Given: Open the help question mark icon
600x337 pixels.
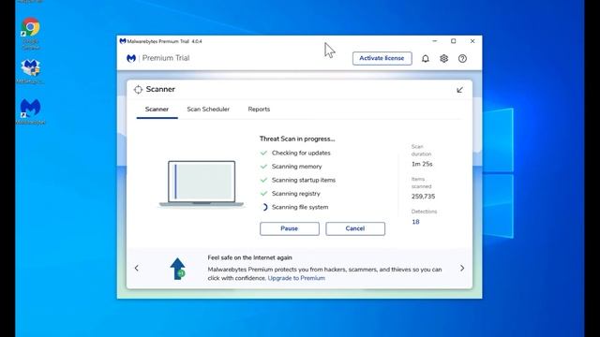Looking at the screenshot, I should click(x=462, y=58).
